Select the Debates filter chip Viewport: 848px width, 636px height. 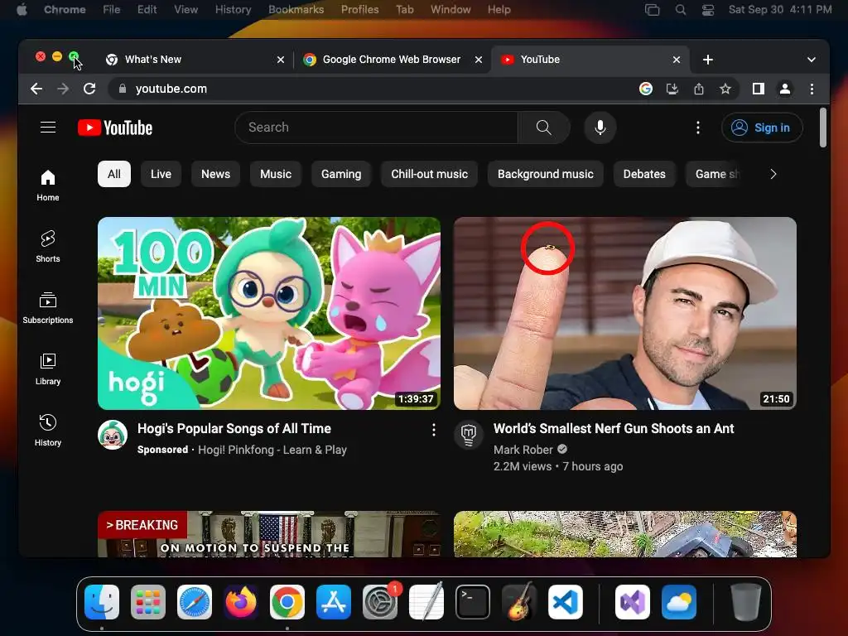click(x=644, y=174)
